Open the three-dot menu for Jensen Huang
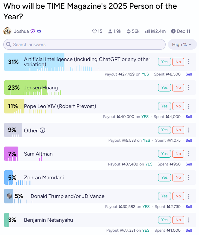 189,88
